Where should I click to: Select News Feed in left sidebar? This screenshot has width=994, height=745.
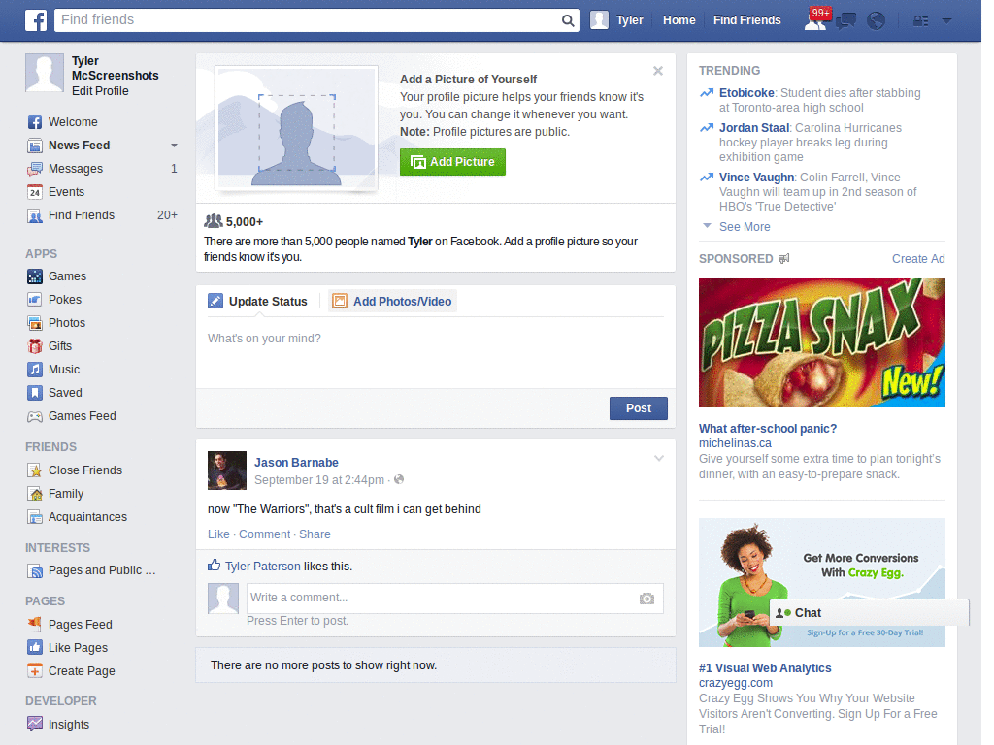tap(80, 146)
